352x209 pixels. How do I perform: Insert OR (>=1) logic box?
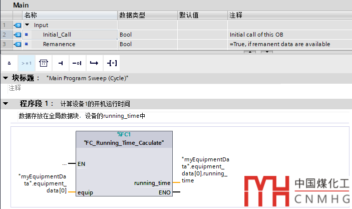click(27, 63)
